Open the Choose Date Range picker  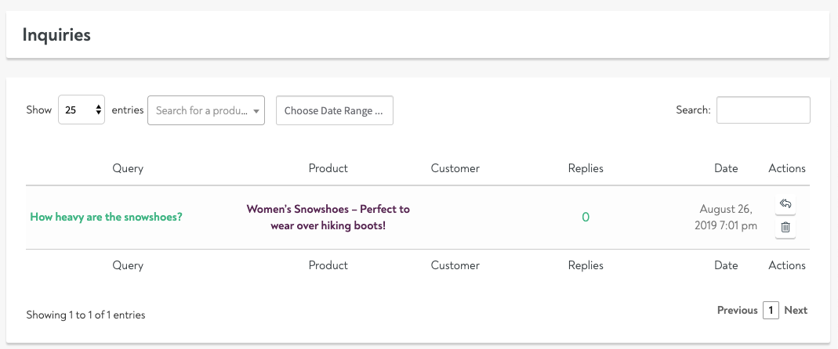(x=334, y=110)
